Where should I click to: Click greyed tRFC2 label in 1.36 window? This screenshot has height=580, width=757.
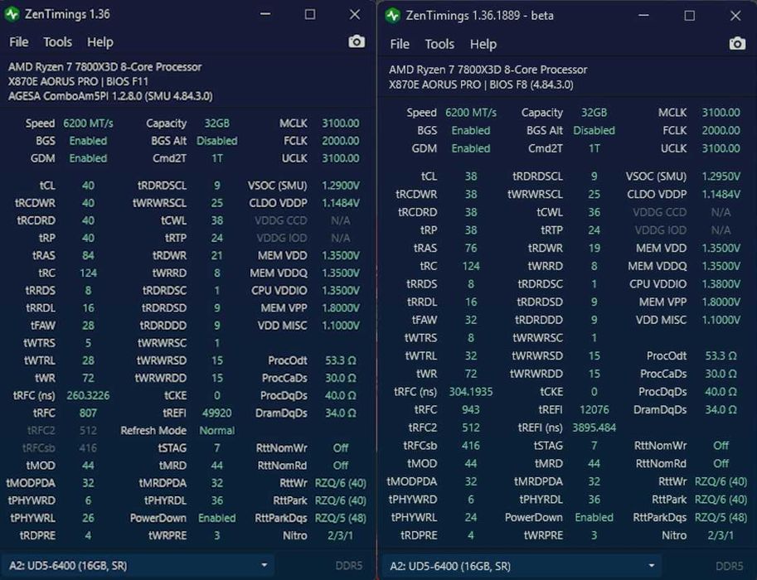point(41,430)
